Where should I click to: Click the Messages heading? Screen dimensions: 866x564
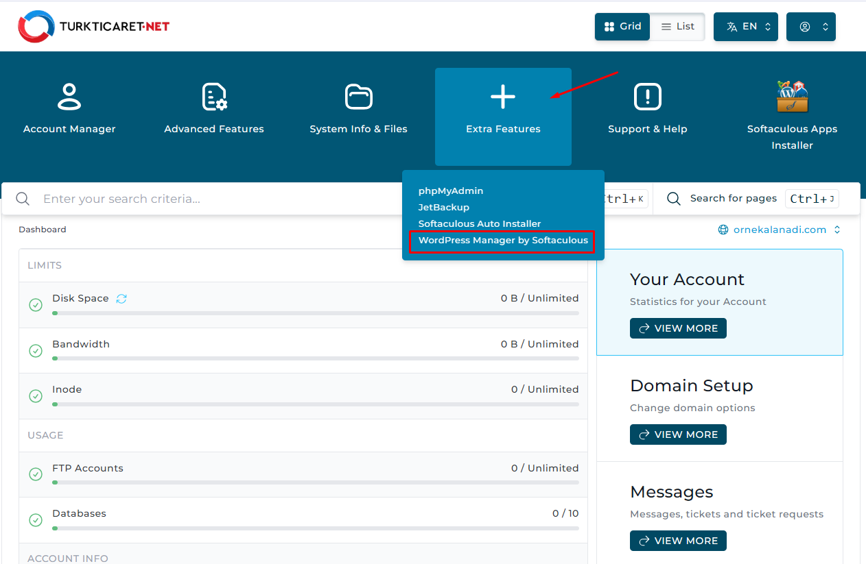(x=672, y=492)
